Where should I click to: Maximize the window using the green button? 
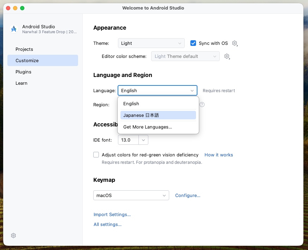[22, 8]
